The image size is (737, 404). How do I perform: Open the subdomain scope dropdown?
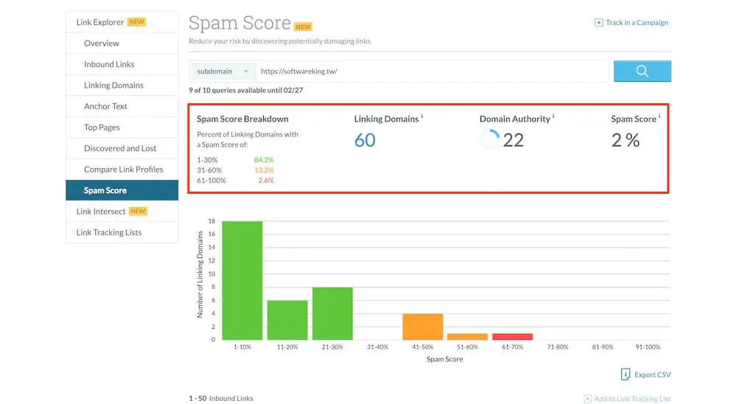(223, 71)
